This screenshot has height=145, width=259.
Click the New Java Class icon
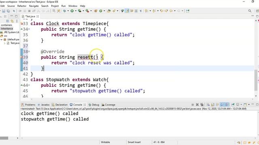coord(101,11)
